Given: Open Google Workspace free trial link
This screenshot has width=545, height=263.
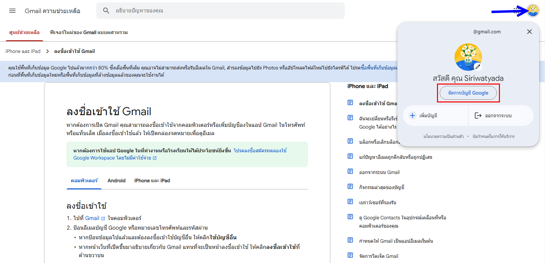Looking at the screenshot, I should coord(180,154).
